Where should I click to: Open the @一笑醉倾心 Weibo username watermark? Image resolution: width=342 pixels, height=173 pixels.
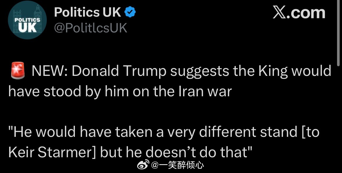point(178,166)
